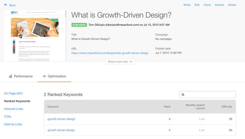245x139 pixels.
Task: Clone this blog post
Action: pos(207,5)
